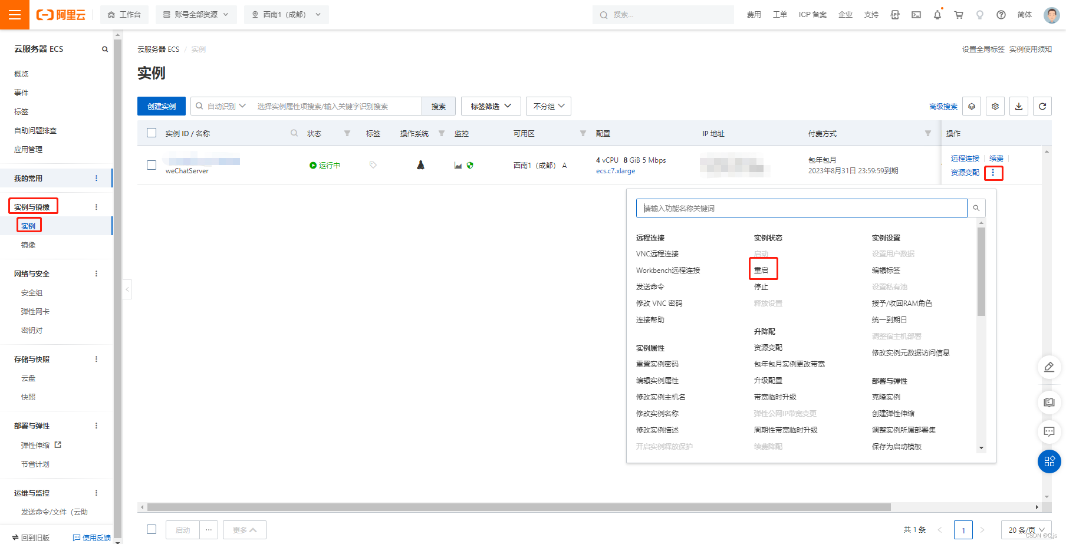Select all instances via header checkbox
1066x544 pixels.
tap(152, 133)
